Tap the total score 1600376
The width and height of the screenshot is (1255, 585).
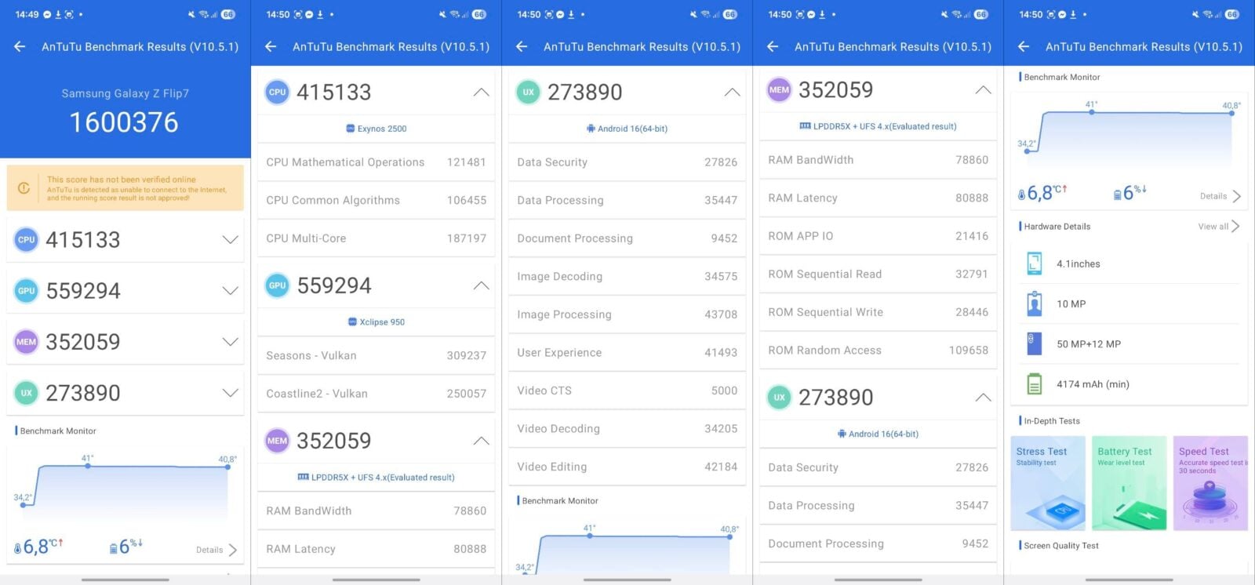pyautogui.click(x=124, y=122)
